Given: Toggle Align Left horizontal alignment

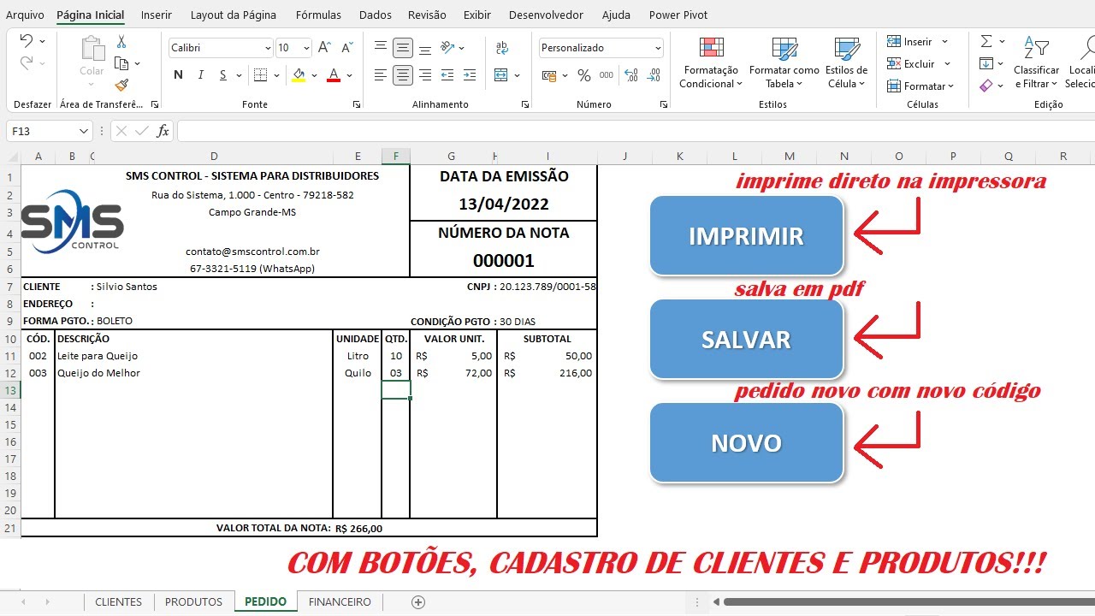Looking at the screenshot, I should point(381,75).
